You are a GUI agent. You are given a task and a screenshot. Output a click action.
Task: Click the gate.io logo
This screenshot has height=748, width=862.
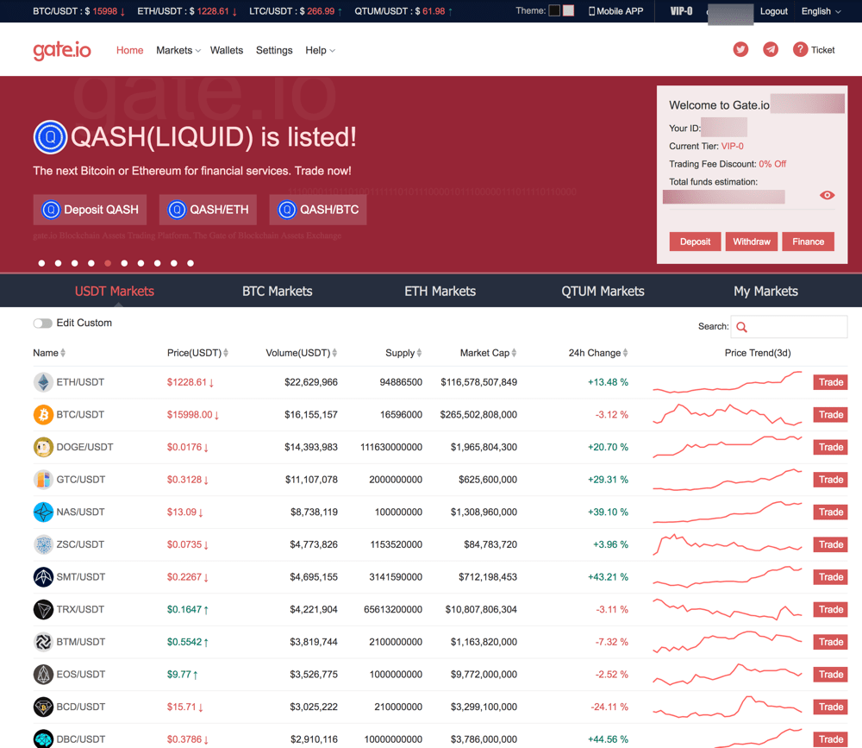point(62,50)
